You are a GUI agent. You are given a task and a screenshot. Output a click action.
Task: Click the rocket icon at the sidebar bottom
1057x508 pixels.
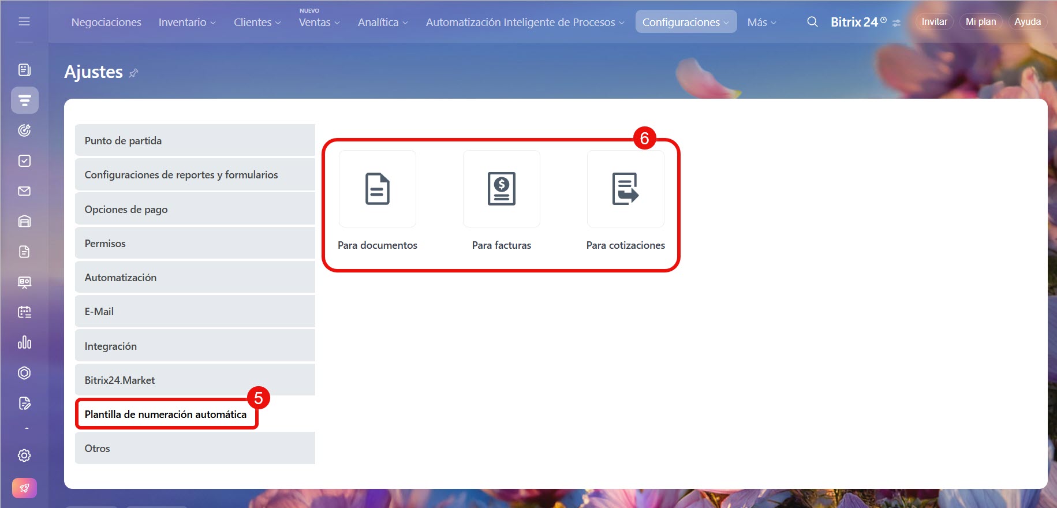click(x=24, y=488)
